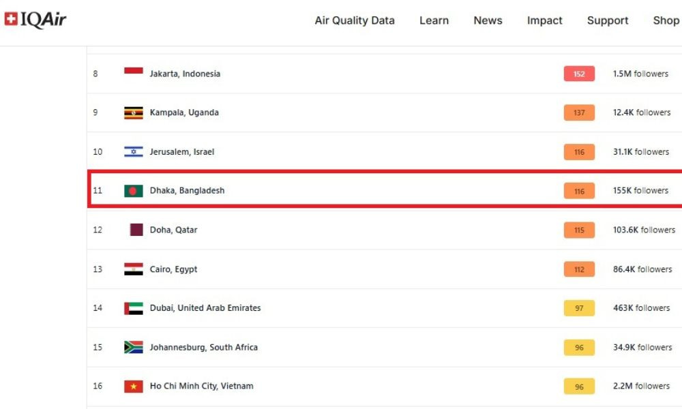Open the Impact menu item
682x409 pixels.
(544, 20)
